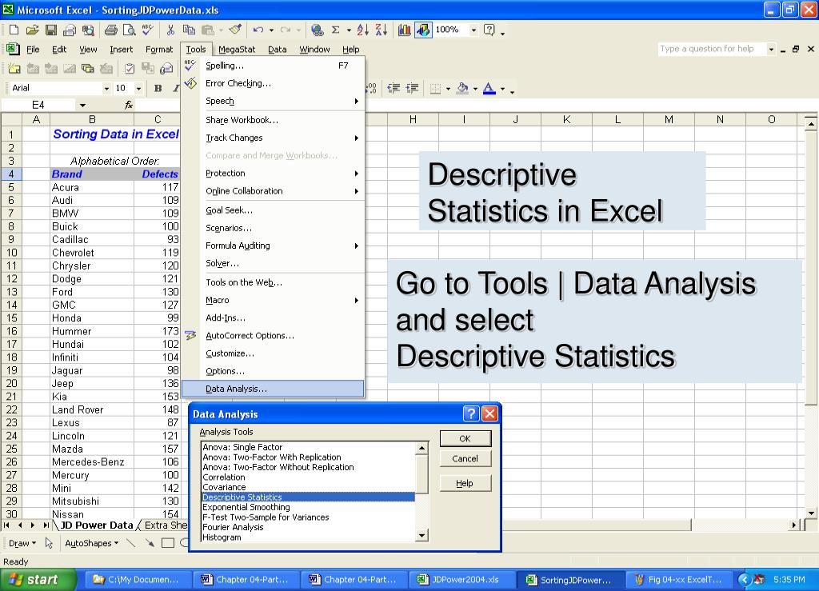This screenshot has height=591, width=819.
Task: Click the Decrease Indent icon
Action: coord(394,88)
